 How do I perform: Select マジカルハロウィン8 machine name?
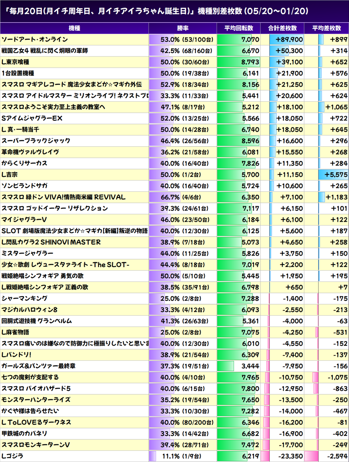pos(30,310)
